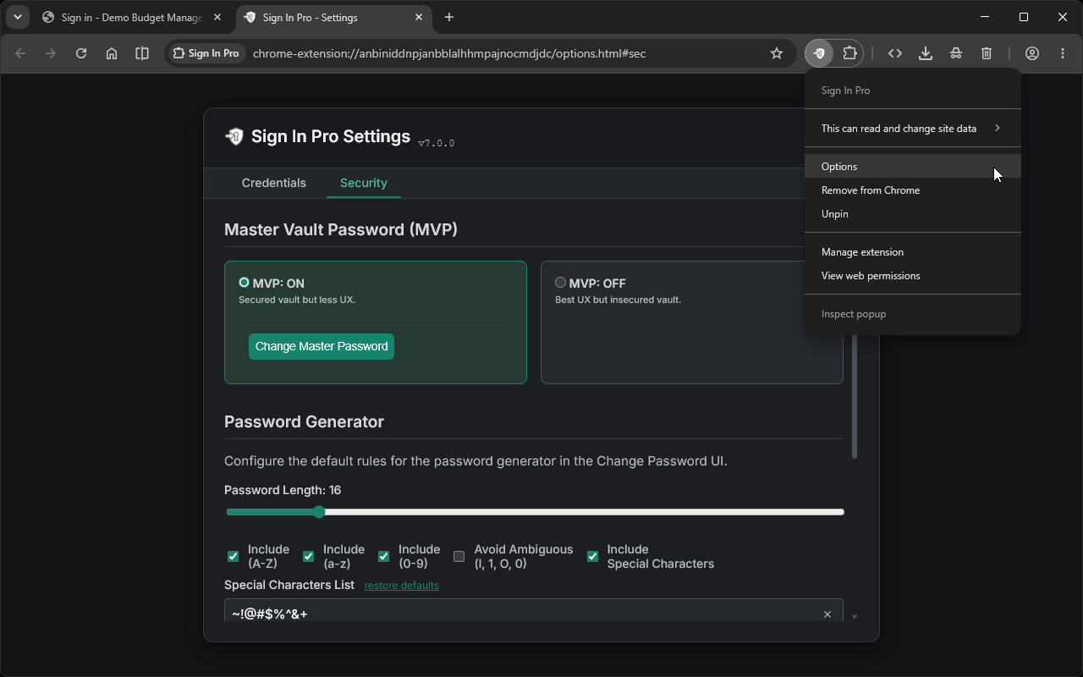Click the down arrow beside the special characters list
Screen dimensions: 1083x677
[x=854, y=617]
